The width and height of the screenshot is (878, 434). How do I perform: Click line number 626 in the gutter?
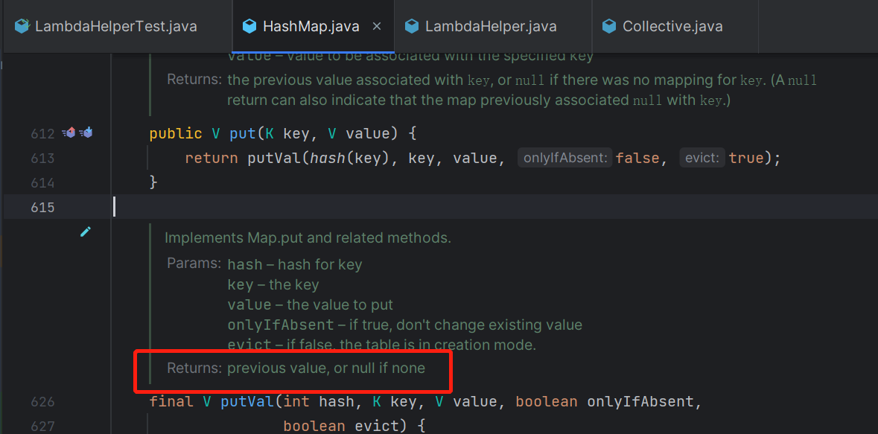tap(42, 402)
